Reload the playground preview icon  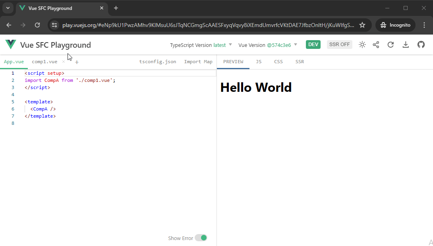(390, 45)
